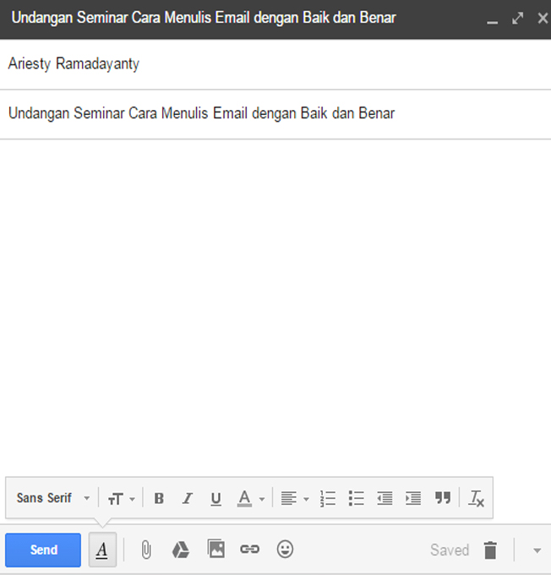Discard draft with the trash icon
The image size is (551, 575).
[490, 550]
